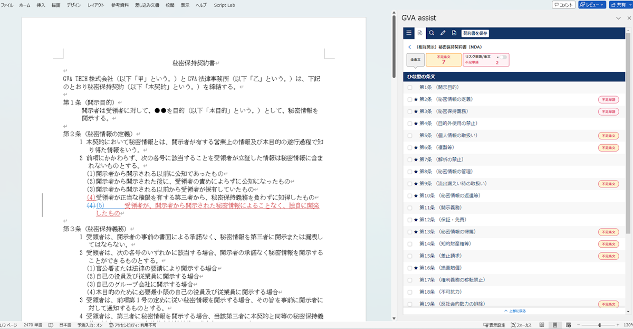The width and height of the screenshot is (633, 329).
Task: Click the star beside 第10条
Action: point(416,195)
